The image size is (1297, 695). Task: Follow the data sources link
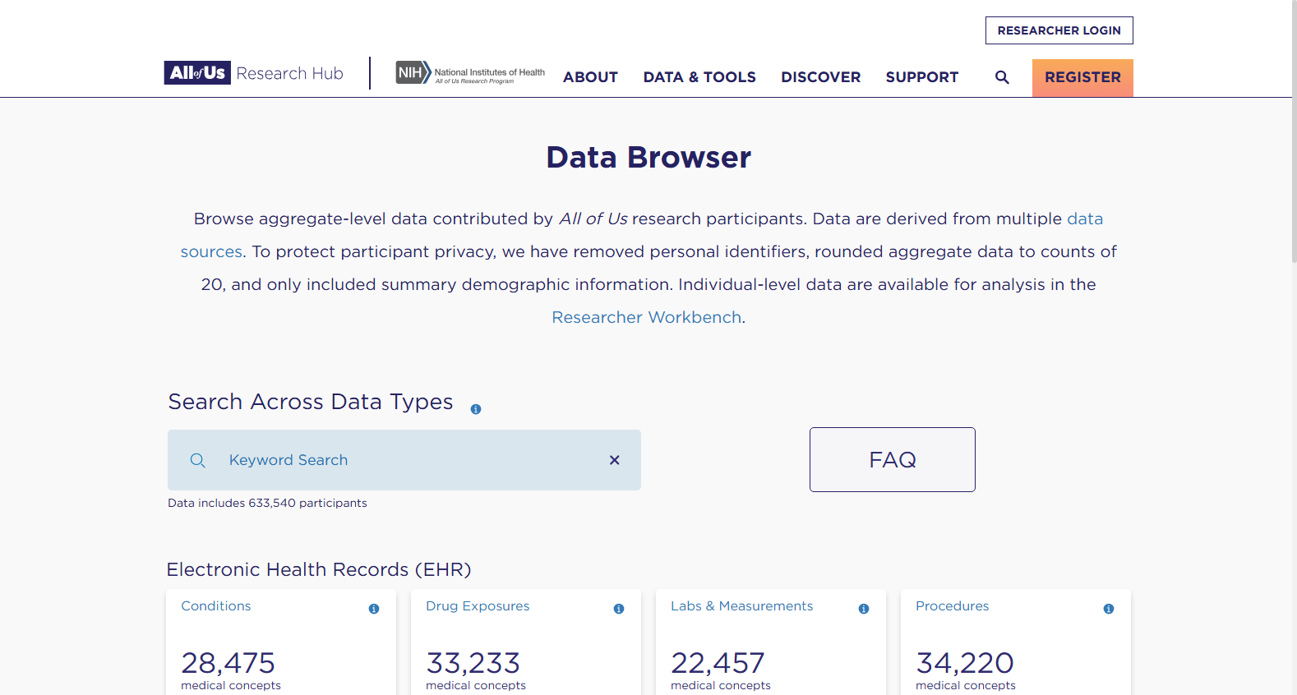tap(1085, 219)
